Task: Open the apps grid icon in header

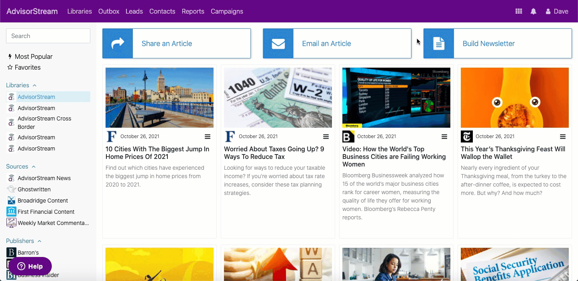Action: click(x=519, y=11)
